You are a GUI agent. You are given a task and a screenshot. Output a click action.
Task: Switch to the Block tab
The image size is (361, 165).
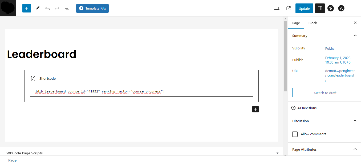[313, 23]
